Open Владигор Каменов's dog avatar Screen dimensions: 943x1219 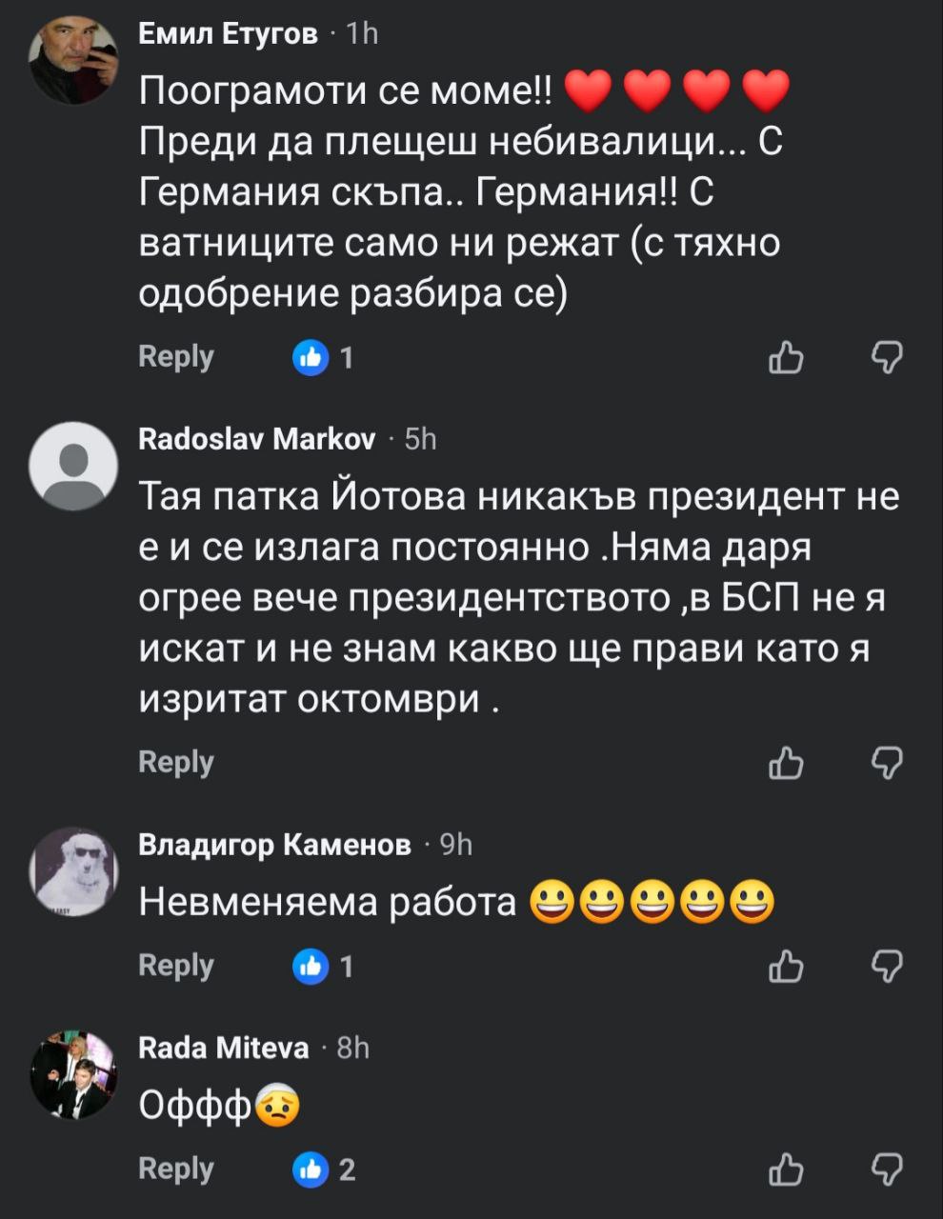(73, 871)
